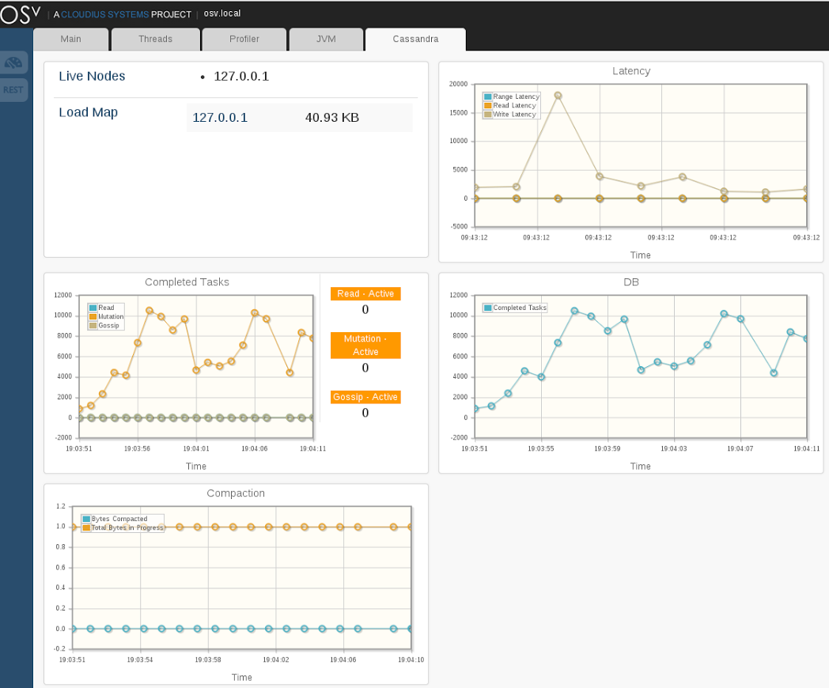Viewport: 829px width, 688px height.
Task: Open the Threads tab
Action: [155, 39]
